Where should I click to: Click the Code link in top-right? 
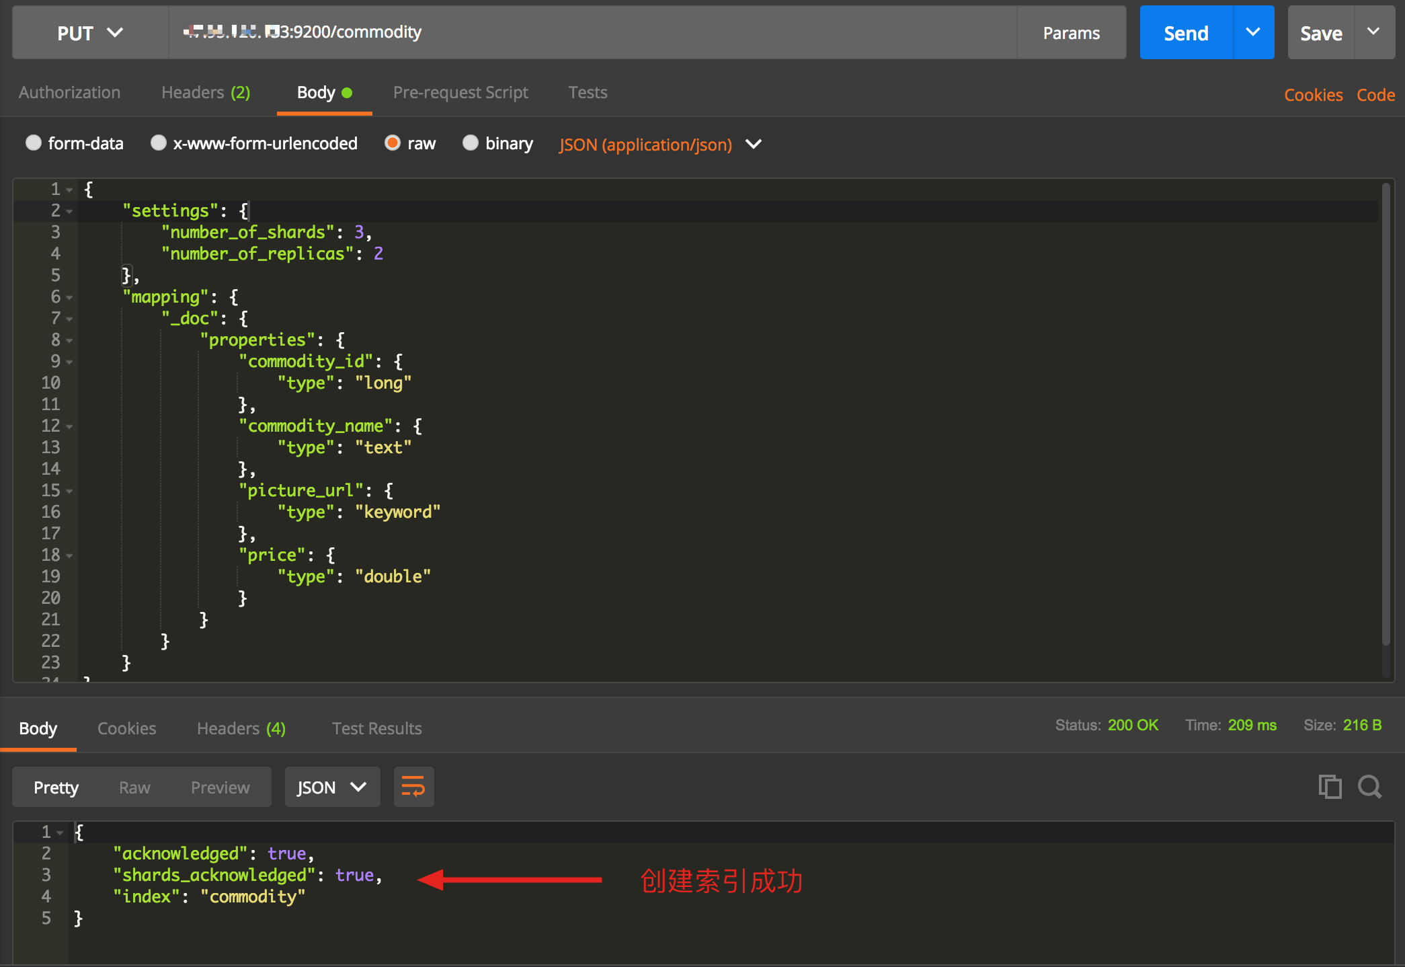[1372, 93]
